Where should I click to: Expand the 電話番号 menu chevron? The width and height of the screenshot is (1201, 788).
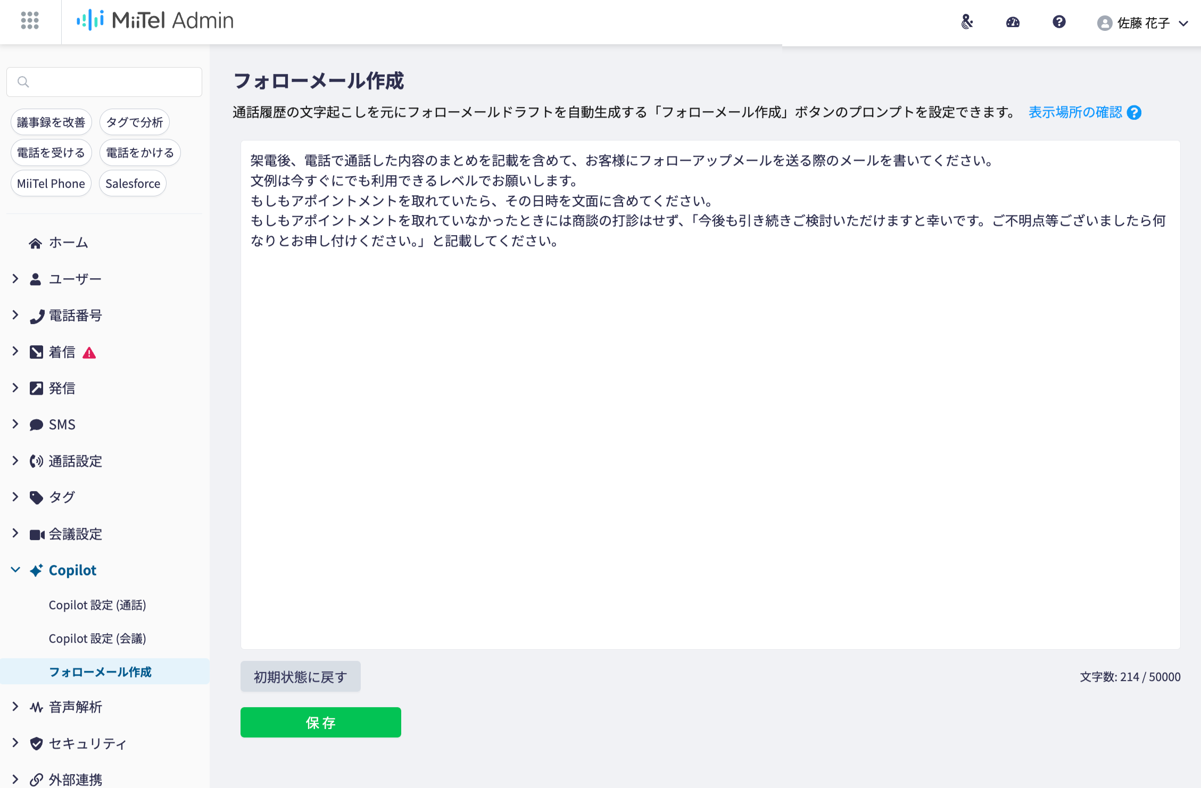pos(15,315)
